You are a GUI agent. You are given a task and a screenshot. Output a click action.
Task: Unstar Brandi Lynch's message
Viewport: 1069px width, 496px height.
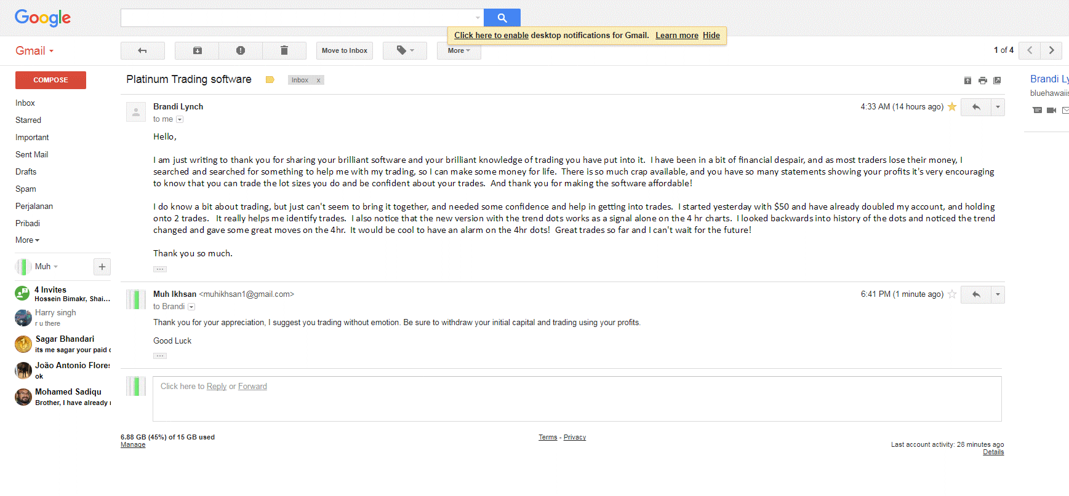click(952, 107)
